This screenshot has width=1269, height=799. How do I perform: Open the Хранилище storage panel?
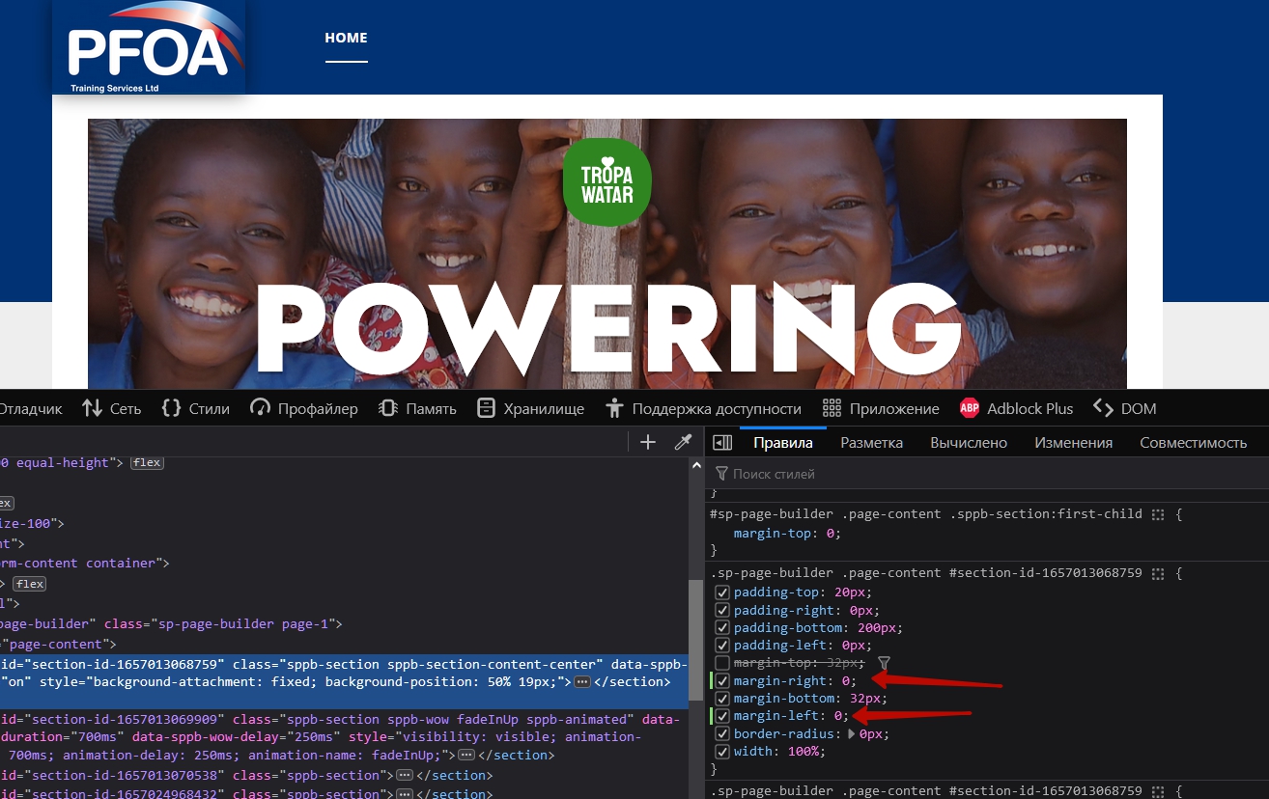click(x=531, y=409)
